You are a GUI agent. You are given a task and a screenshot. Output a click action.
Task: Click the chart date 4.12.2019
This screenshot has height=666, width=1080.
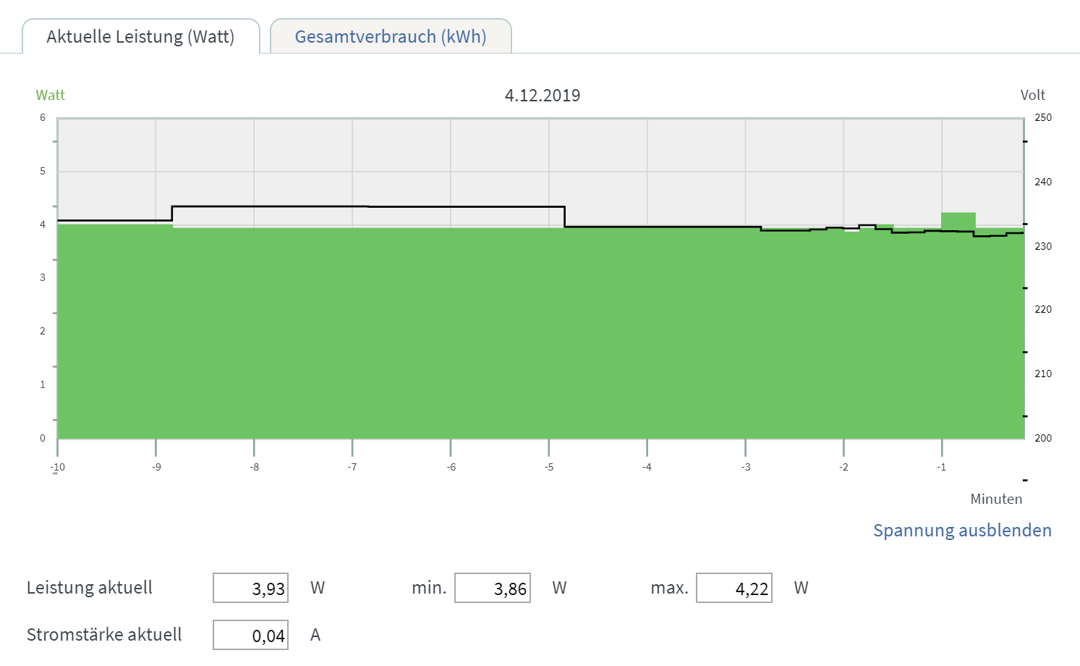click(543, 96)
